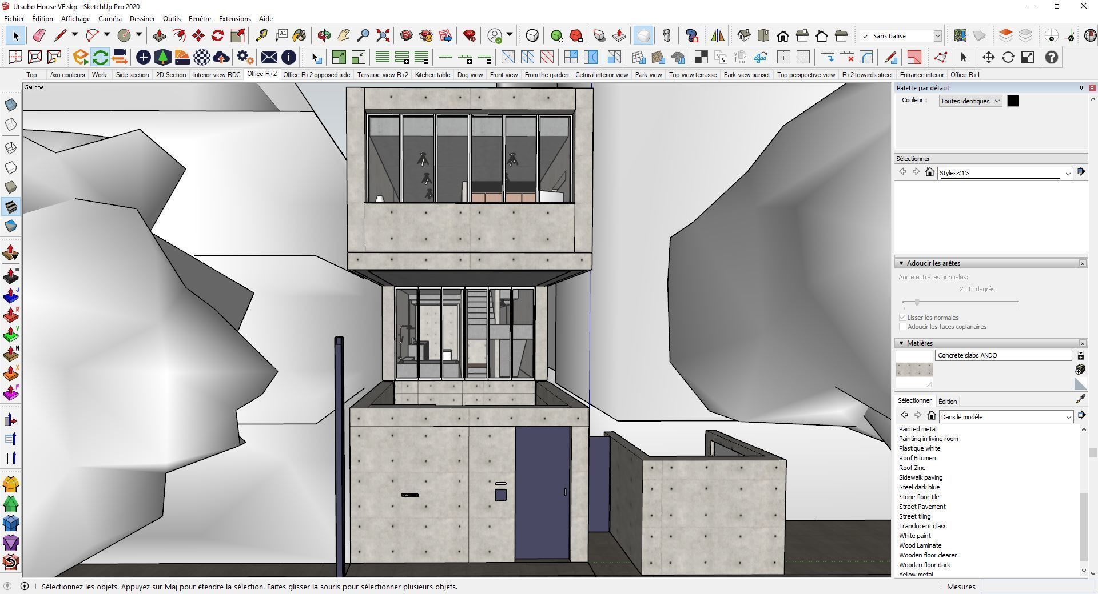Open the gear settings icon
Screen dimensions: 1098x594
[x=245, y=57]
